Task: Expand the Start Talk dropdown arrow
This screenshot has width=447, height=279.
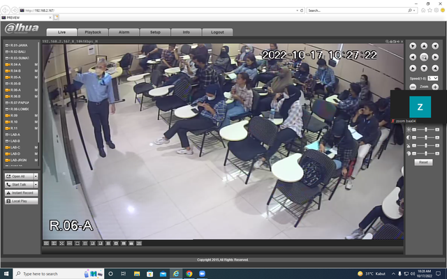Action: pos(36,184)
